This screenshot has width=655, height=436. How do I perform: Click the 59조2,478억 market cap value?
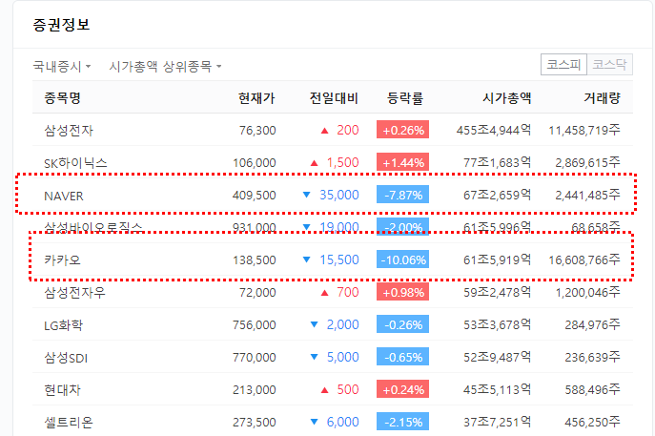click(497, 292)
